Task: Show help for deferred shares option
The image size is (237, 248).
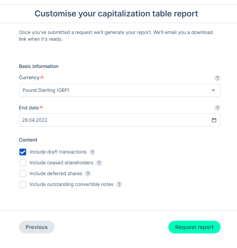Action: click(88, 174)
